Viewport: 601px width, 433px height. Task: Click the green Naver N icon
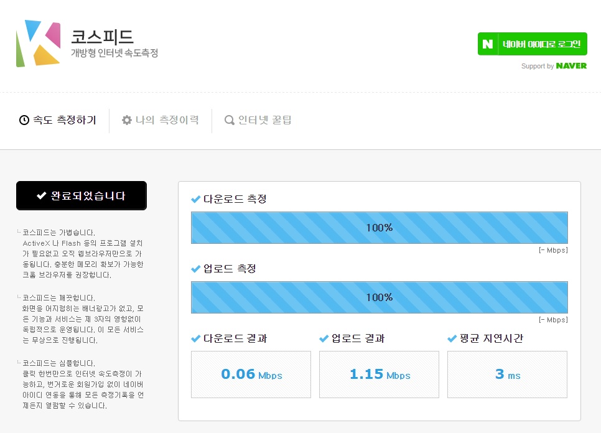[x=488, y=44]
